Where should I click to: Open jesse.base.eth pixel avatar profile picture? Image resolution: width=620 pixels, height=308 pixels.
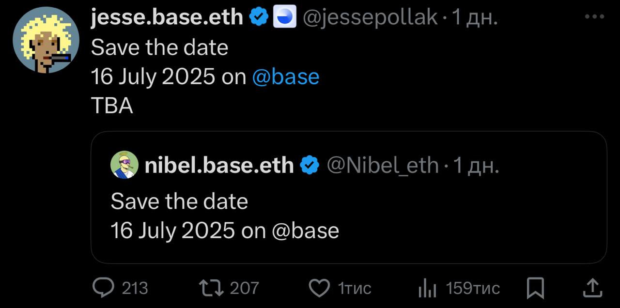click(46, 40)
